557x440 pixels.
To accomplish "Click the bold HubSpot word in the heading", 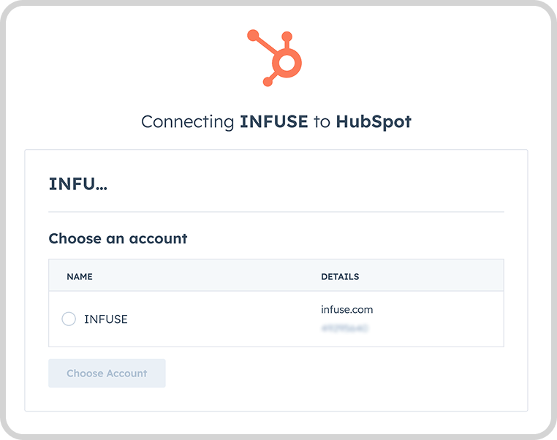I will click(374, 122).
